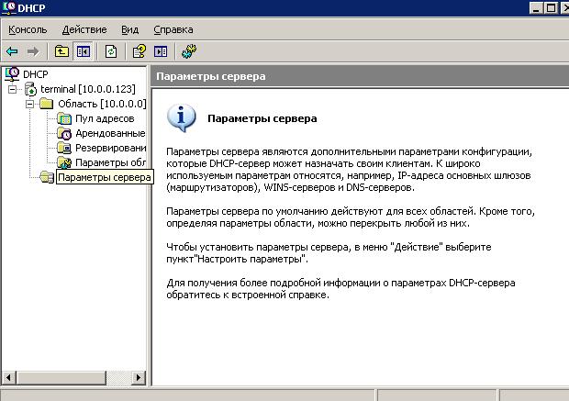Screen dimensions: 569x401
Task: Open the Консоль menu
Action: pos(28,30)
